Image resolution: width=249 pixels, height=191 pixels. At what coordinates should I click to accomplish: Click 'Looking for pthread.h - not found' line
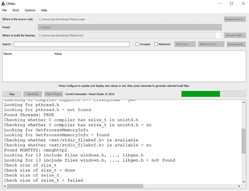coord(47,110)
